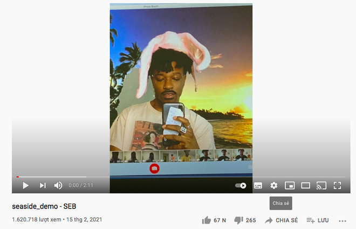
Task: Turn on subtitles with the captions icon
Action: click(258, 185)
